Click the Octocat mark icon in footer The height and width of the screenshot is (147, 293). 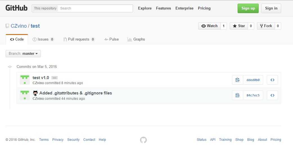(x=143, y=140)
